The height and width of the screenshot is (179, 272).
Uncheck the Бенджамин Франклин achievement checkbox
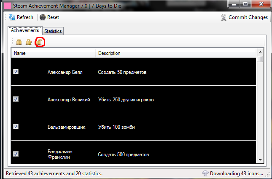[16, 154]
